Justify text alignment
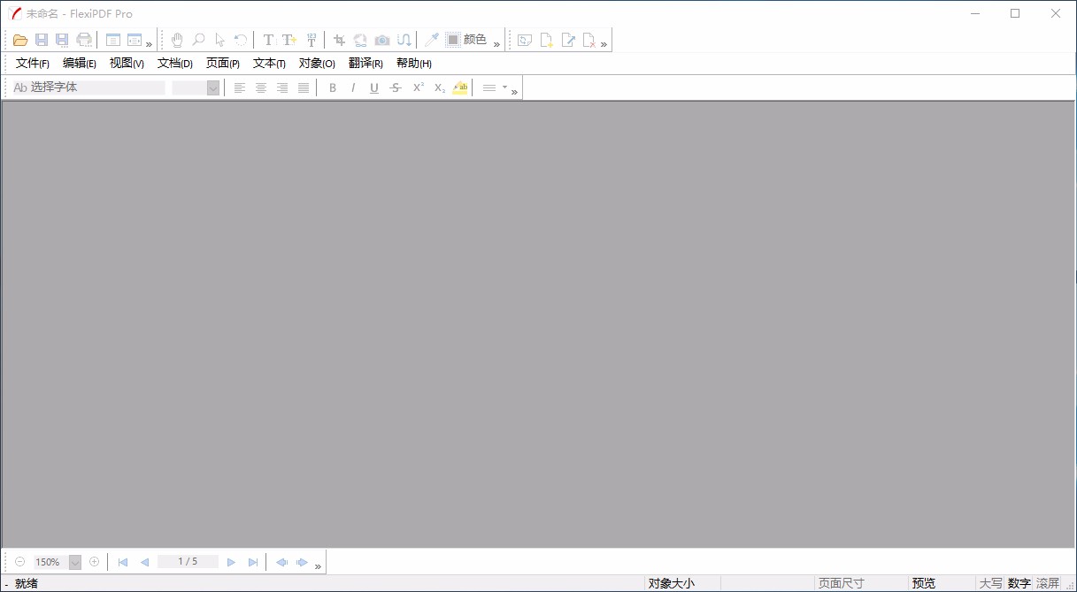Viewport: 1077px width, 592px height. (304, 87)
